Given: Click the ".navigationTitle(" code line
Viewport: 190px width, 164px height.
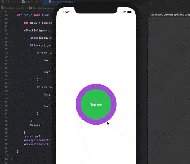Looking at the screenshot, I should tap(38, 144).
